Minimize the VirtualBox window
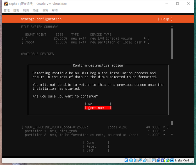 [167, 4]
